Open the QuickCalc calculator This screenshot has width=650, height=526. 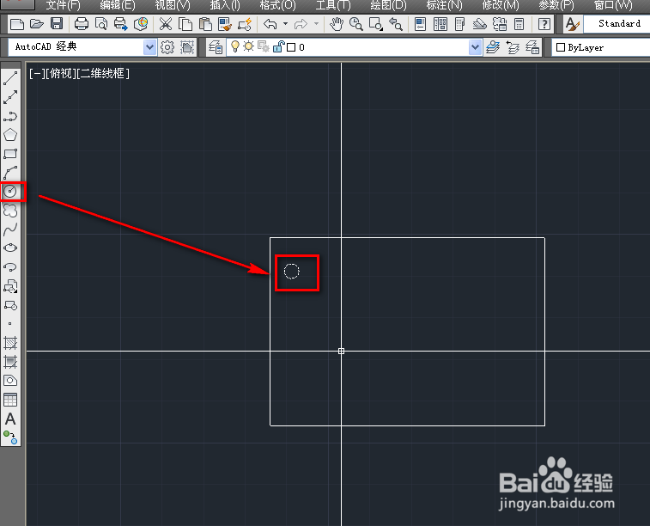pos(519,24)
